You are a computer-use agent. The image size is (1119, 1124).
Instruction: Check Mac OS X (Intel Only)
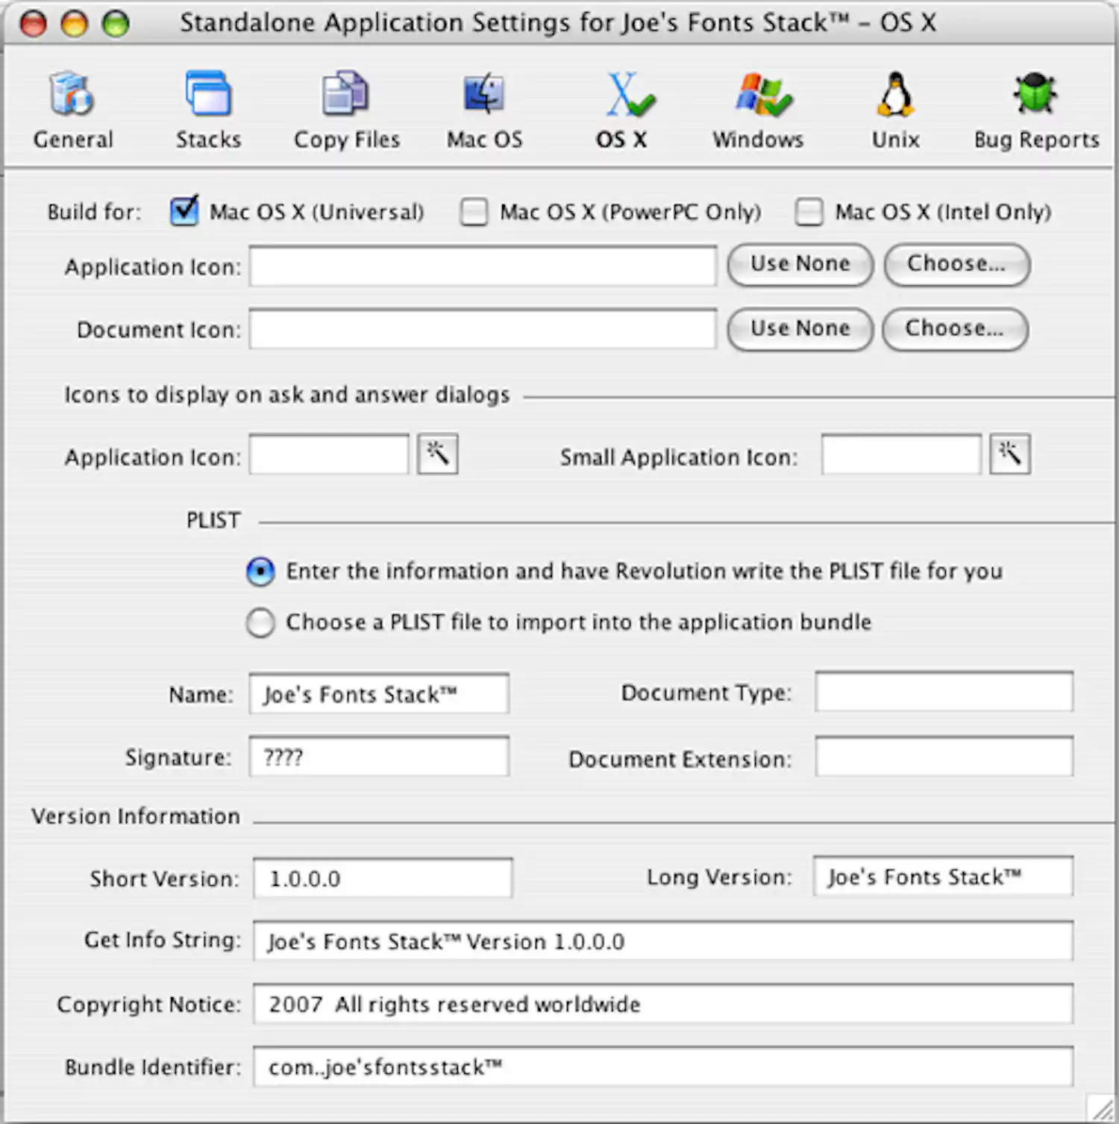click(x=808, y=212)
